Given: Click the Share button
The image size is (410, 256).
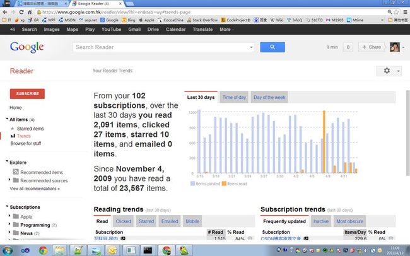Looking at the screenshot, I should tap(372, 47).
